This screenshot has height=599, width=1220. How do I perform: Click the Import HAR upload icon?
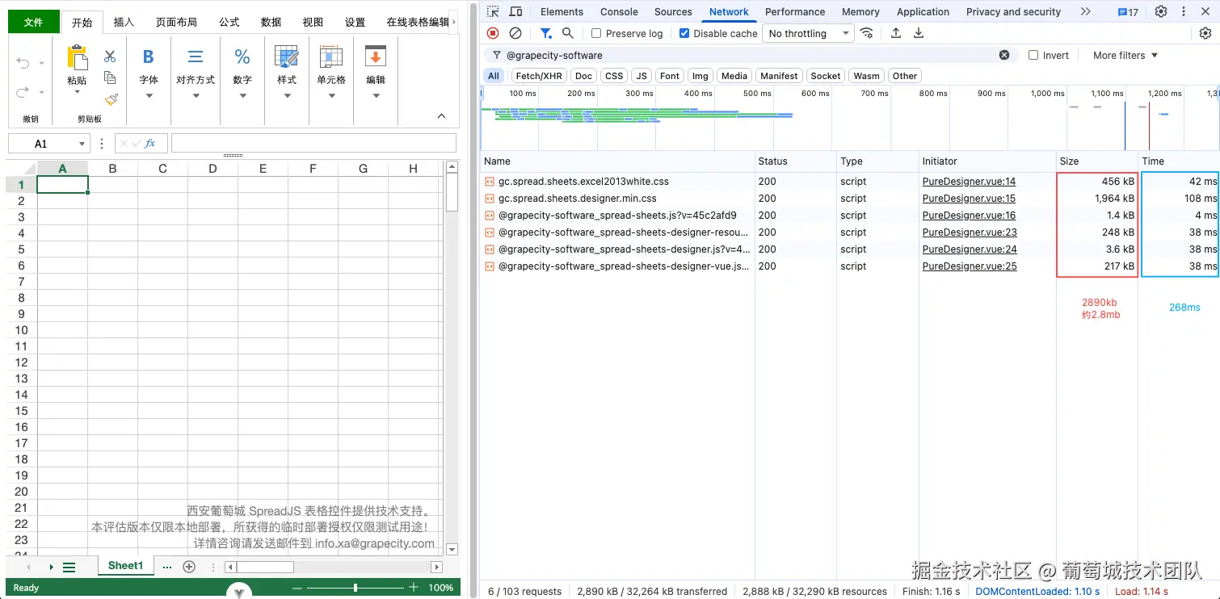tap(896, 33)
